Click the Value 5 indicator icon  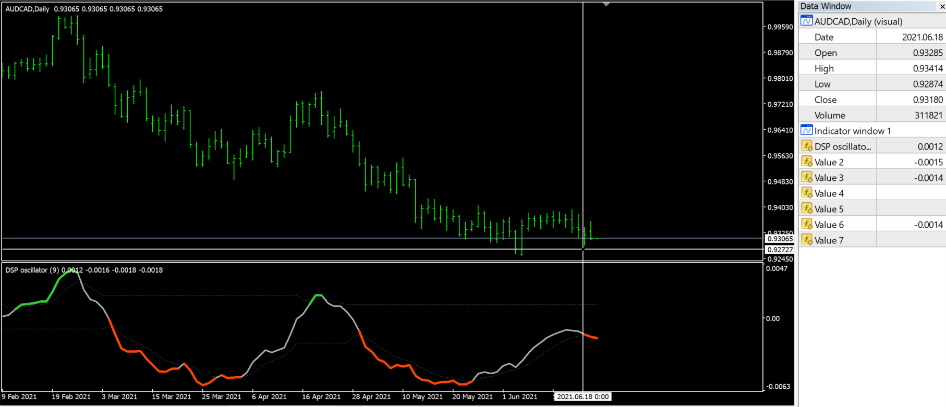click(x=807, y=208)
